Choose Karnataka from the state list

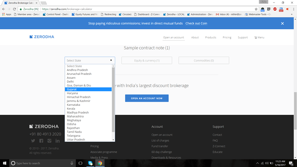pos(88,105)
